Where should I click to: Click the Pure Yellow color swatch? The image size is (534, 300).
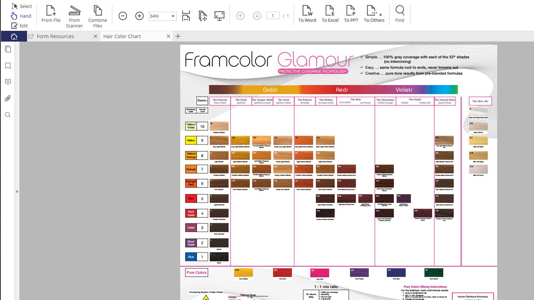click(x=244, y=272)
